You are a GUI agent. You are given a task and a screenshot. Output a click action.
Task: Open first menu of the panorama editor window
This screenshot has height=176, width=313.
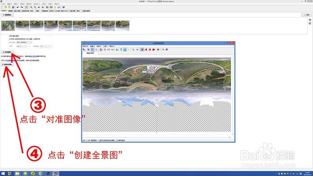pyautogui.click(x=86, y=46)
